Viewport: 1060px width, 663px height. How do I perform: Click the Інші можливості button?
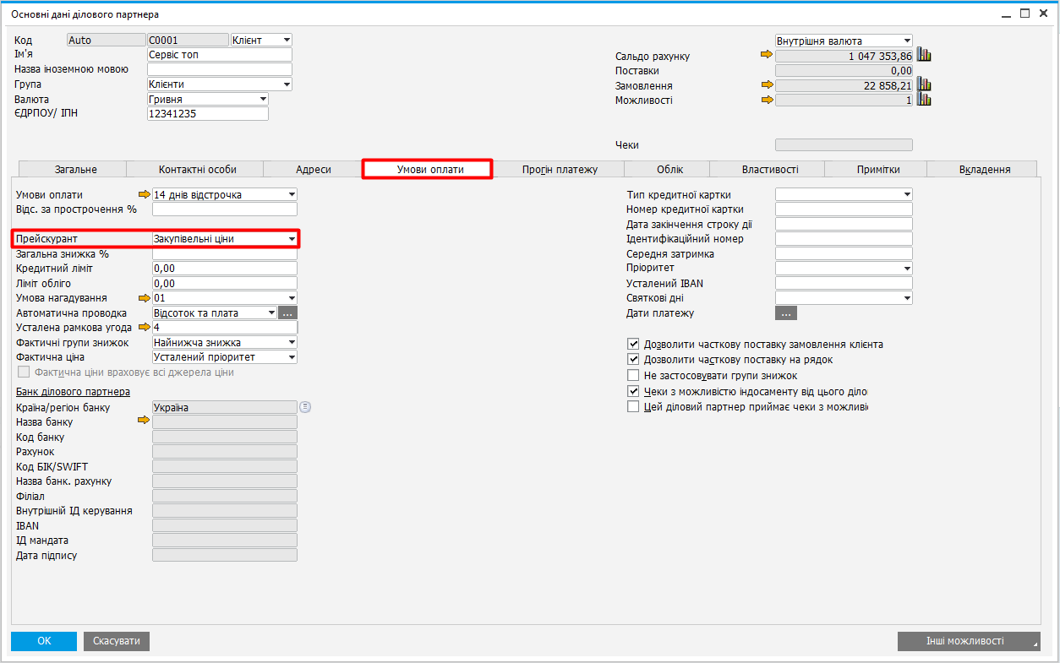point(968,641)
